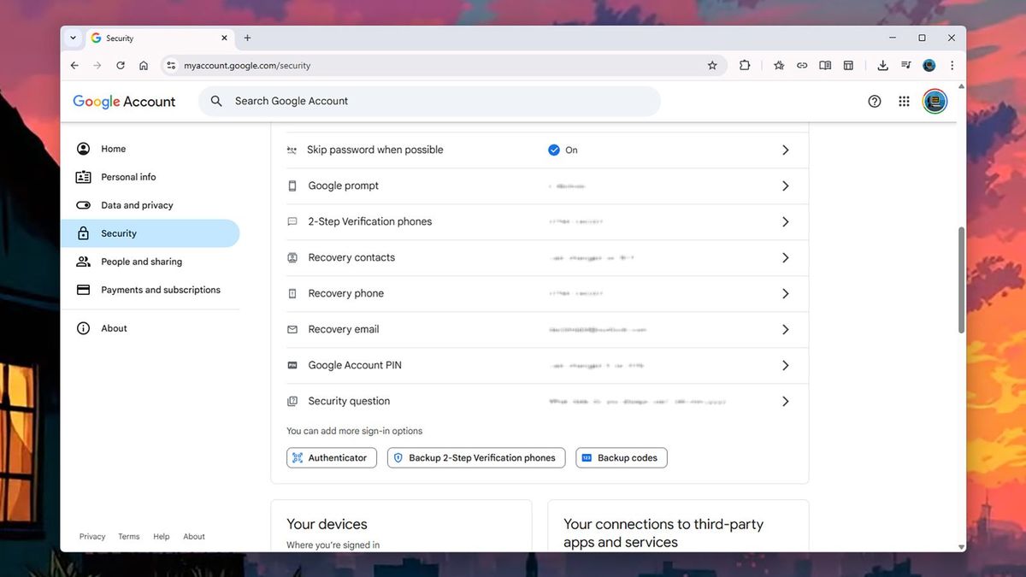Bookmark this page with the star icon
Viewport: 1026px width, 577px height.
tap(712, 65)
